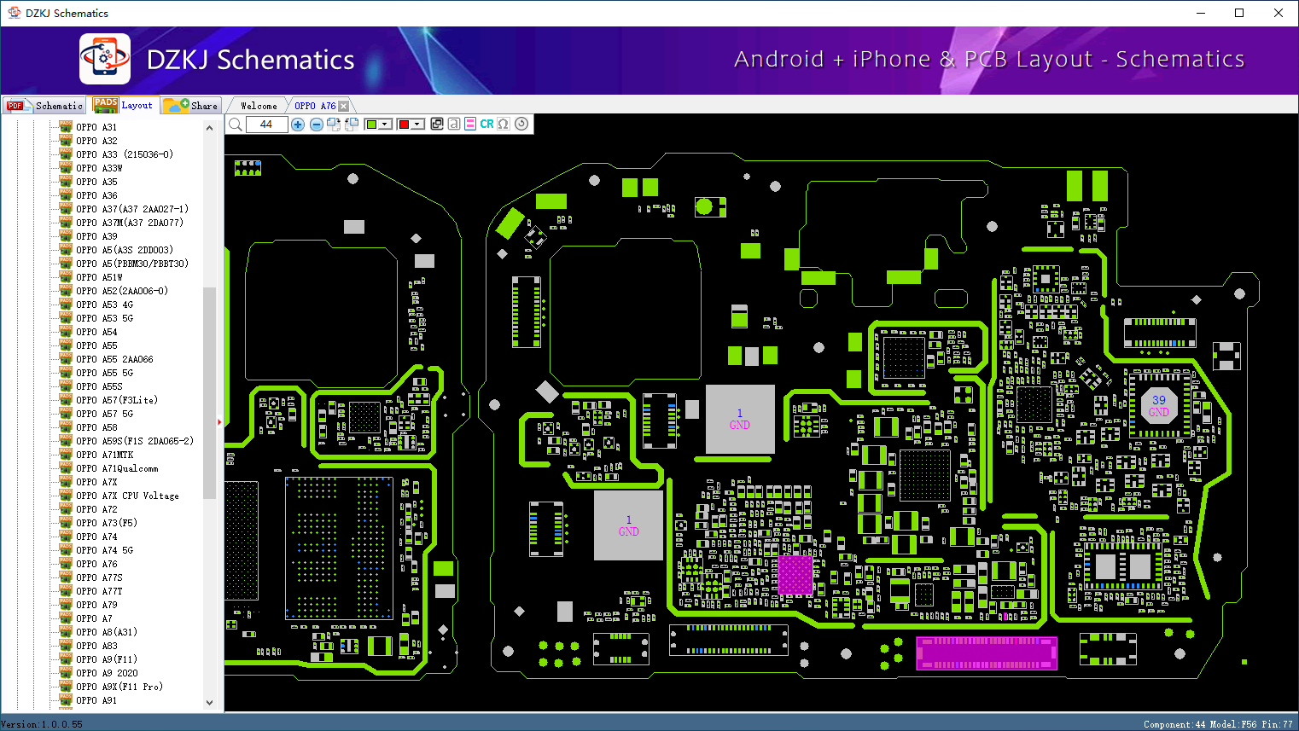The width and height of the screenshot is (1299, 731).
Task: Click the red panel-collapse arrow on the tree's edge
Action: [219, 421]
